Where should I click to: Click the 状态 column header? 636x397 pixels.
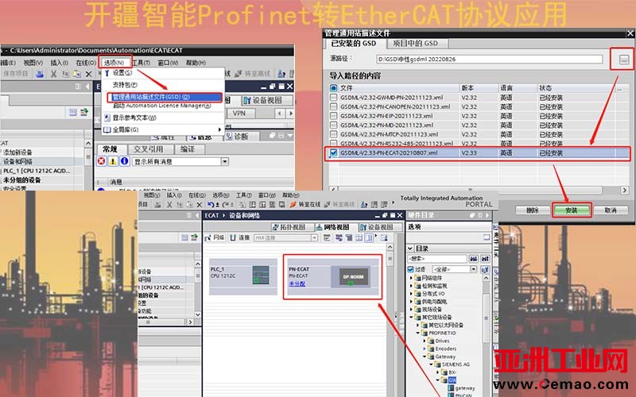[576, 88]
